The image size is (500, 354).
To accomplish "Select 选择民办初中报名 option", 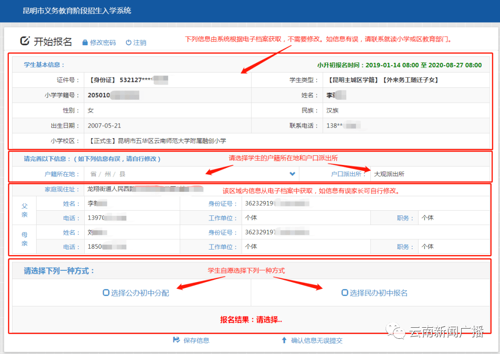I will click(375, 293).
